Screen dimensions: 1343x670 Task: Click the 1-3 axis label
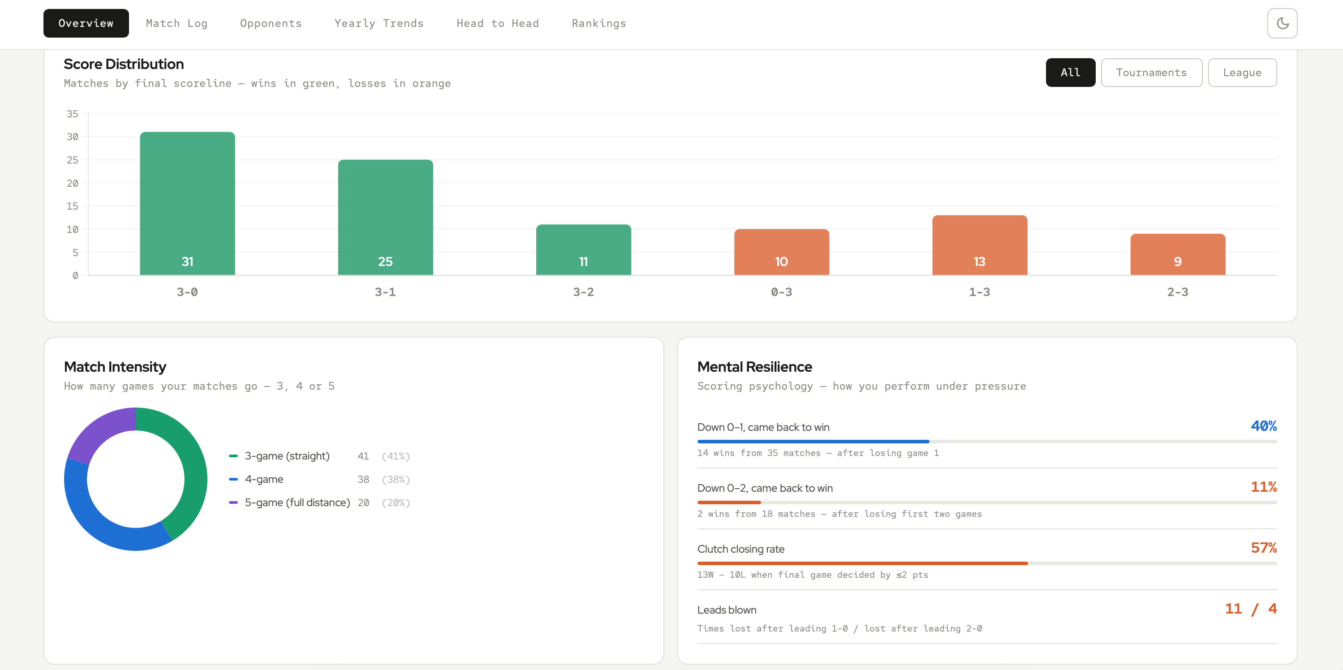tap(980, 292)
